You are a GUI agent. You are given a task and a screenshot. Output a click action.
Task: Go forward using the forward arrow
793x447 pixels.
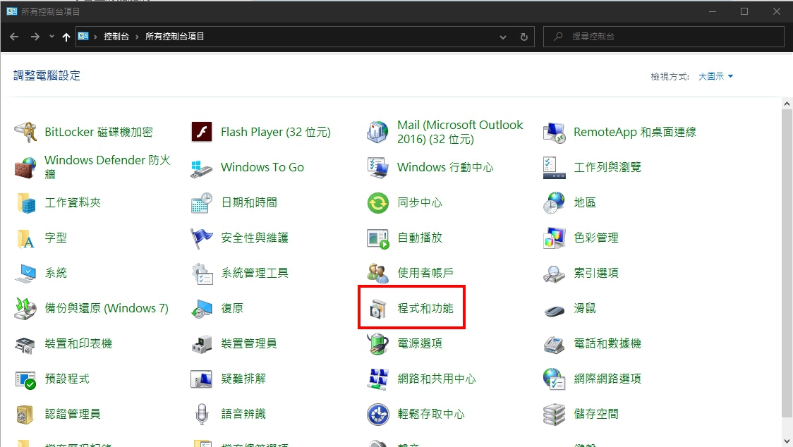pos(35,37)
